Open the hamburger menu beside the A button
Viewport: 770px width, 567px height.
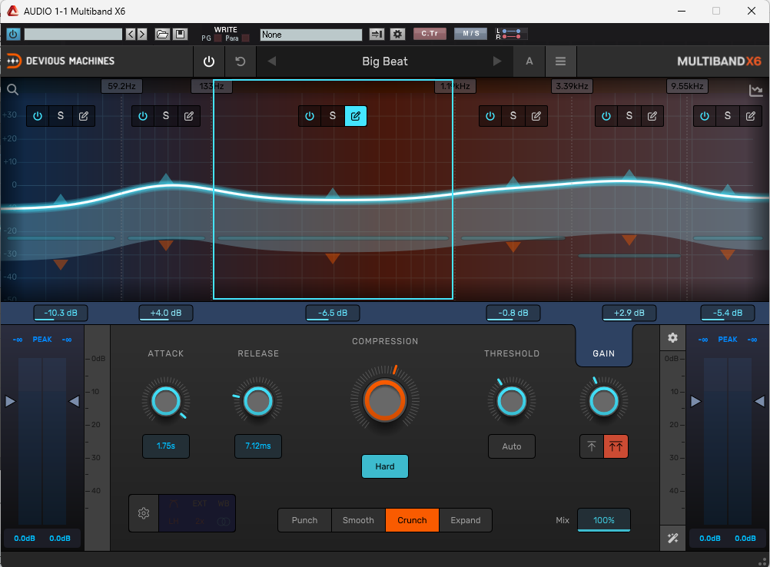click(x=560, y=61)
